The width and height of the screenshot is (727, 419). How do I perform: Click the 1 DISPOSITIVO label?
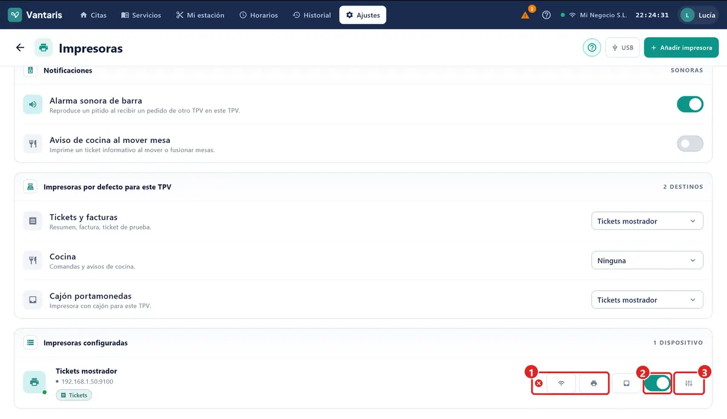[x=678, y=343]
